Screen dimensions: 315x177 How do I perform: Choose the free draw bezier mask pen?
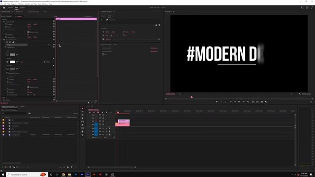coord(13,42)
